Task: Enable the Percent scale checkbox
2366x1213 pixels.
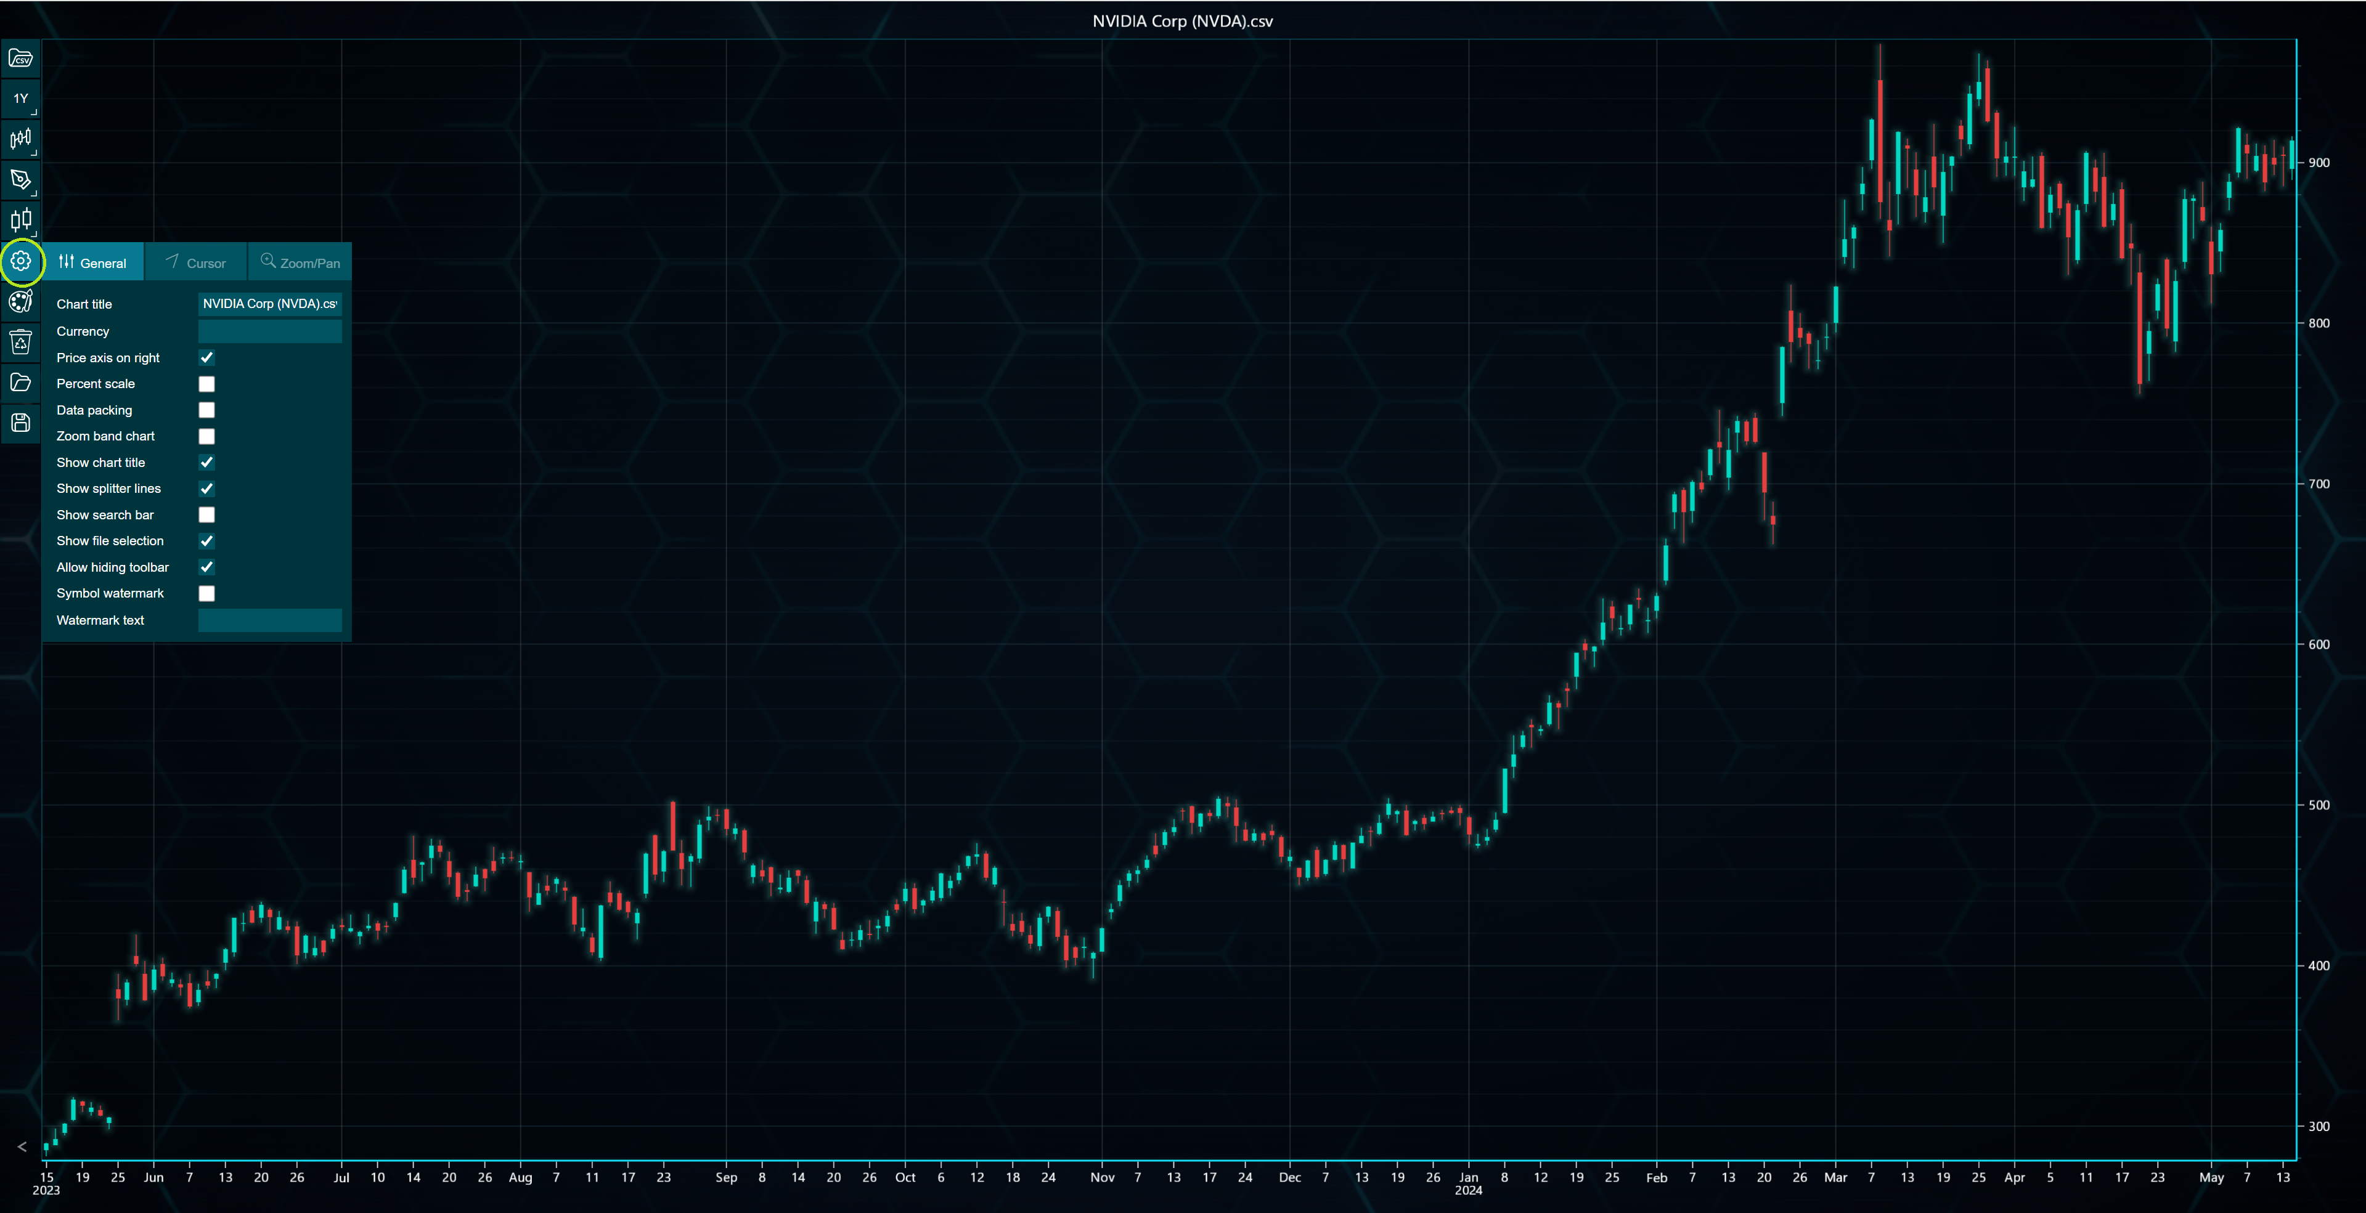Action: point(206,384)
